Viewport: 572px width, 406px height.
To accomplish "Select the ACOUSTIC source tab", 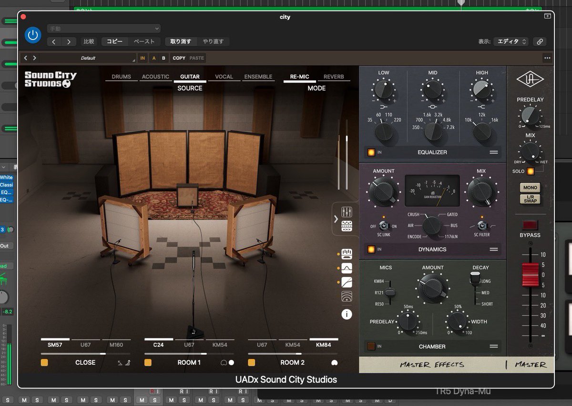I will click(x=155, y=77).
